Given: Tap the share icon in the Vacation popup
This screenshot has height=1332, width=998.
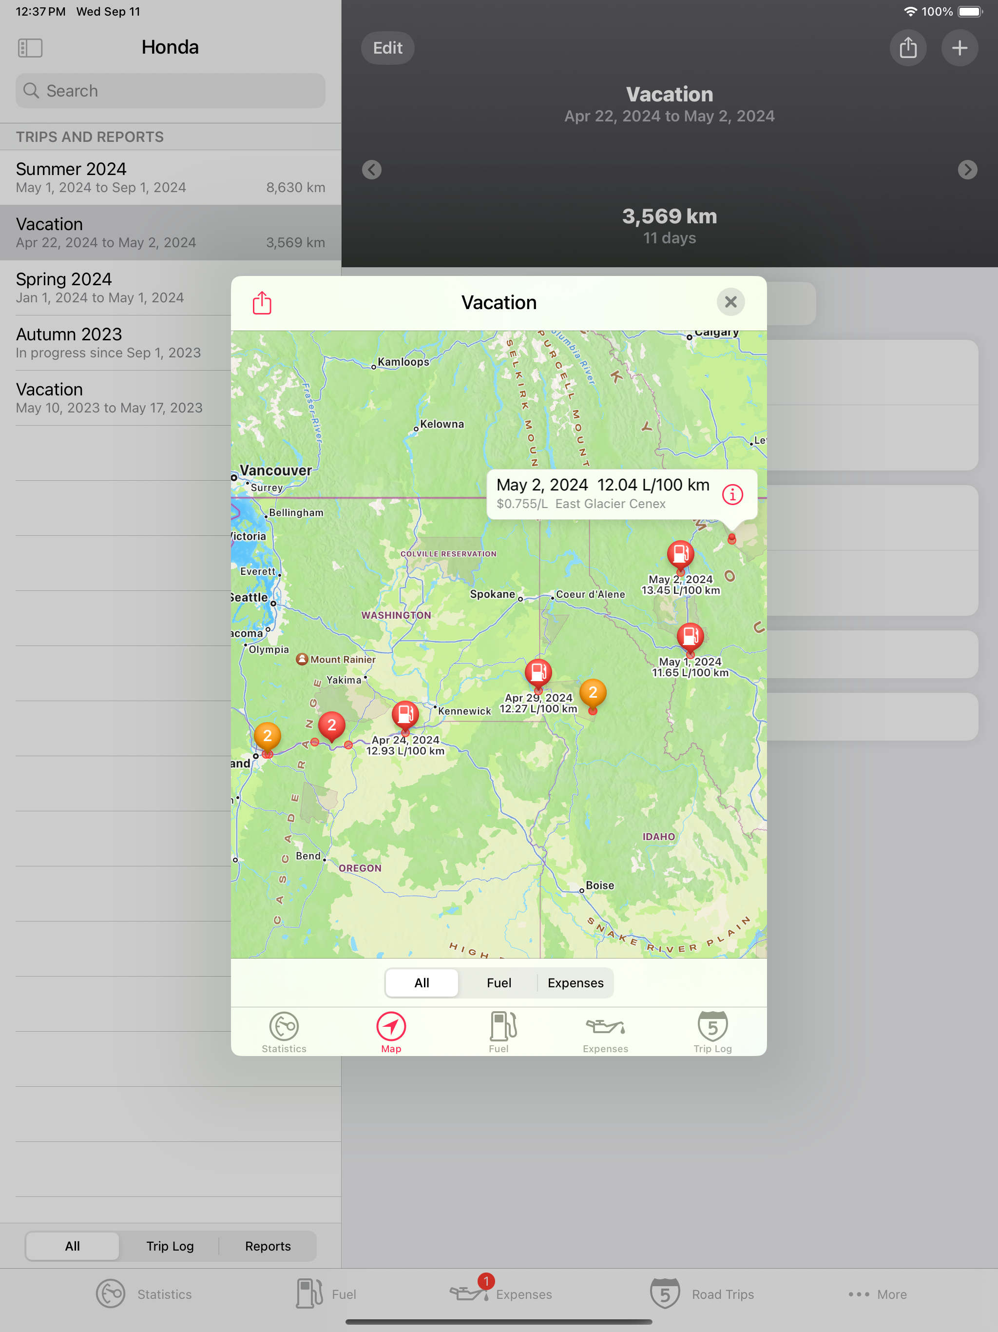Looking at the screenshot, I should pyautogui.click(x=262, y=303).
